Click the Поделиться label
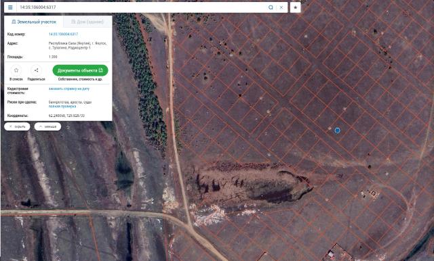This screenshot has height=261, width=434. click(36, 80)
